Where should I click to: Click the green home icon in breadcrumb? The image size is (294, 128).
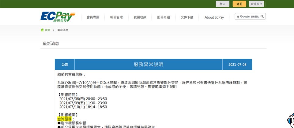(42, 30)
